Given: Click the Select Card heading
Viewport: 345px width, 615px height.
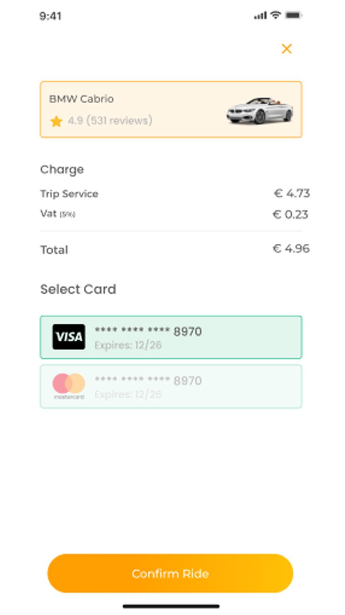Looking at the screenshot, I should [x=78, y=290].
